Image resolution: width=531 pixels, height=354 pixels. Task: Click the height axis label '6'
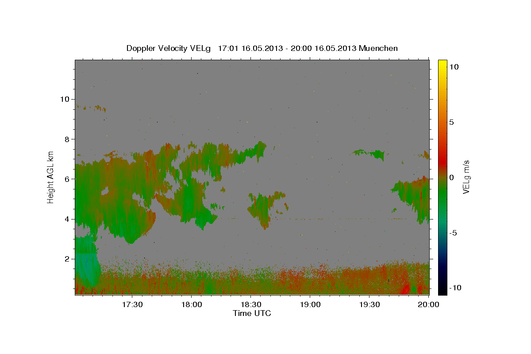(x=66, y=179)
